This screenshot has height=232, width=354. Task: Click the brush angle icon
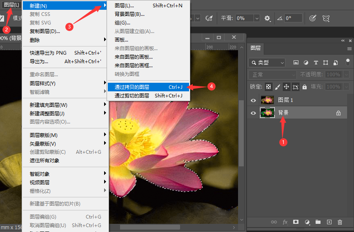(x=280, y=18)
